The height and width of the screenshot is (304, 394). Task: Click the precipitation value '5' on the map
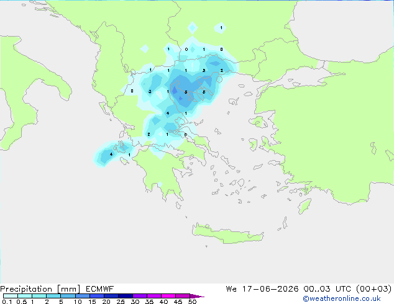186,92
